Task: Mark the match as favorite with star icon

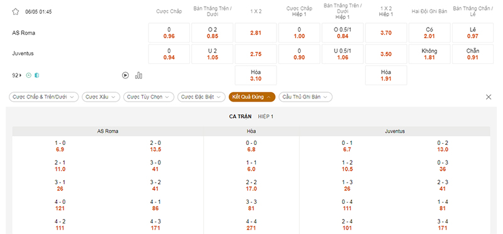Action: [x=15, y=12]
